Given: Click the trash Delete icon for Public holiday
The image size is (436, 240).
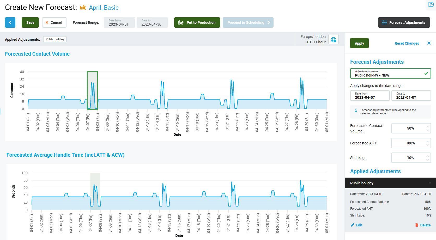Looking at the screenshot, I should tap(417, 225).
